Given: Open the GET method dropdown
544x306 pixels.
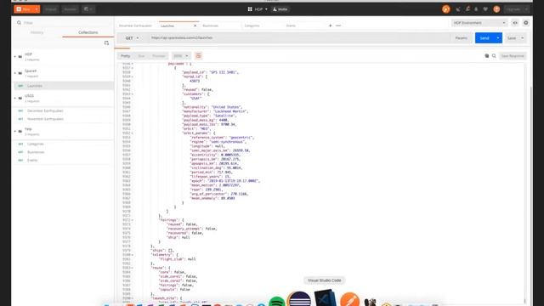Looking at the screenshot, I should coord(132,37).
